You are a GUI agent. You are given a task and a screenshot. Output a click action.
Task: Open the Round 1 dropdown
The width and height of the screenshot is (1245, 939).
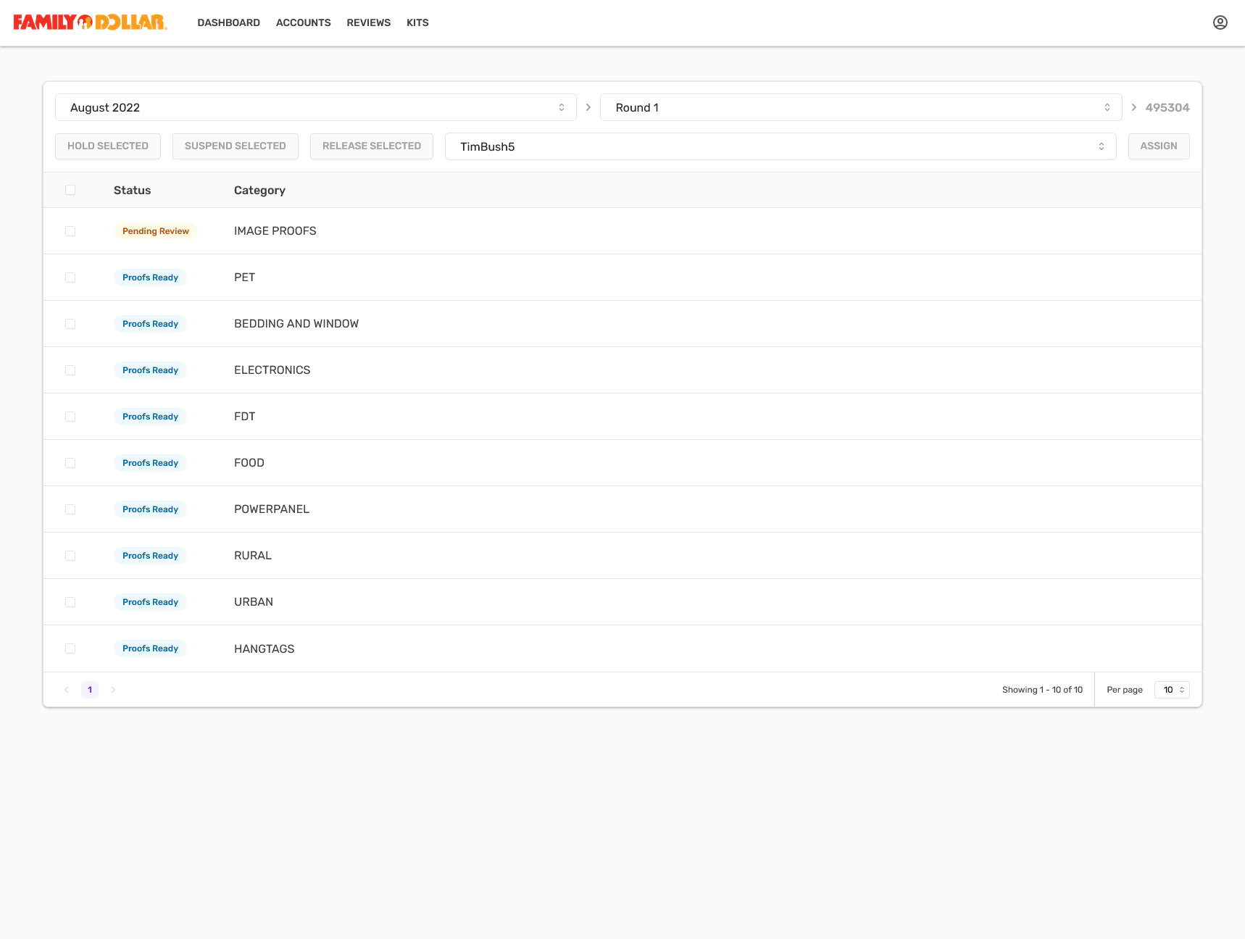[x=861, y=107]
